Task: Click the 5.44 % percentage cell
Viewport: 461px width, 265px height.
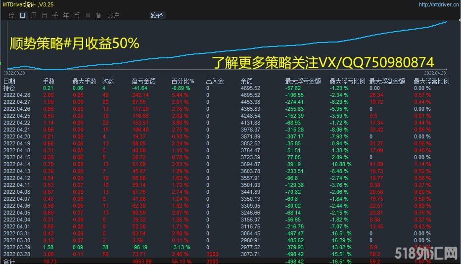Action: click(x=180, y=95)
